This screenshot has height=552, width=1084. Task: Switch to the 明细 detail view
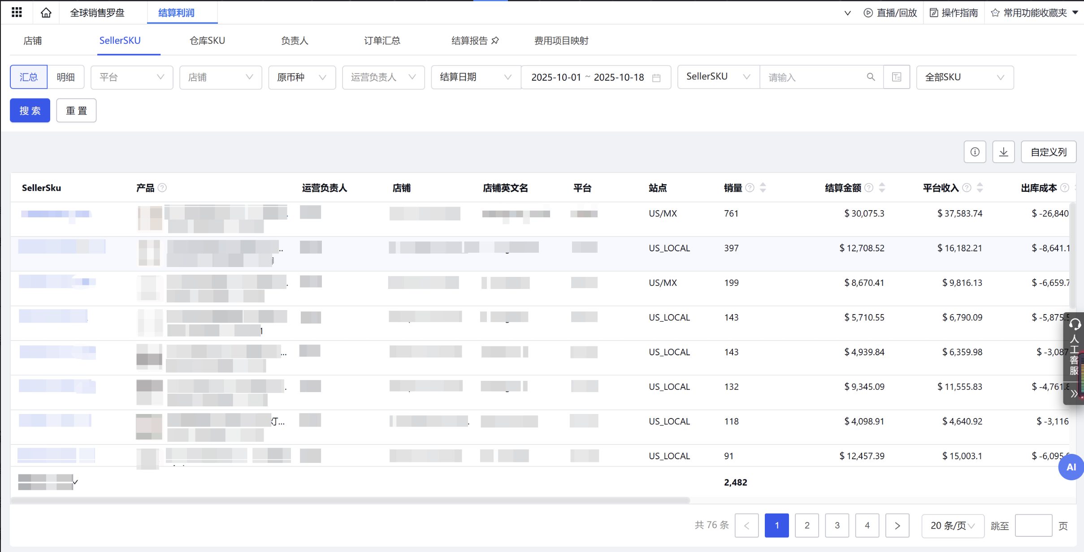click(x=65, y=77)
